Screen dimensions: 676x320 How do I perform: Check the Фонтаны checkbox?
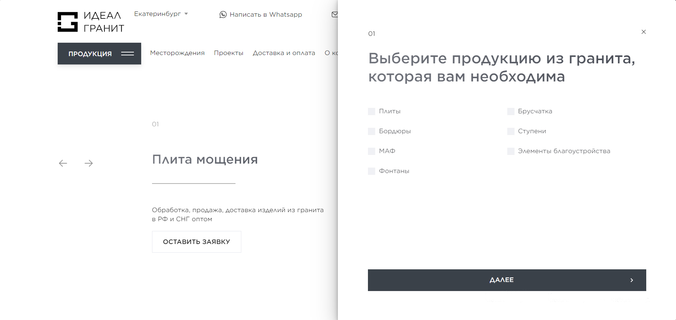[x=372, y=171]
